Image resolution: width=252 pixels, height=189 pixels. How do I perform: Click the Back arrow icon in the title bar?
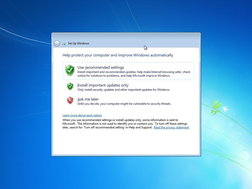click(x=57, y=43)
